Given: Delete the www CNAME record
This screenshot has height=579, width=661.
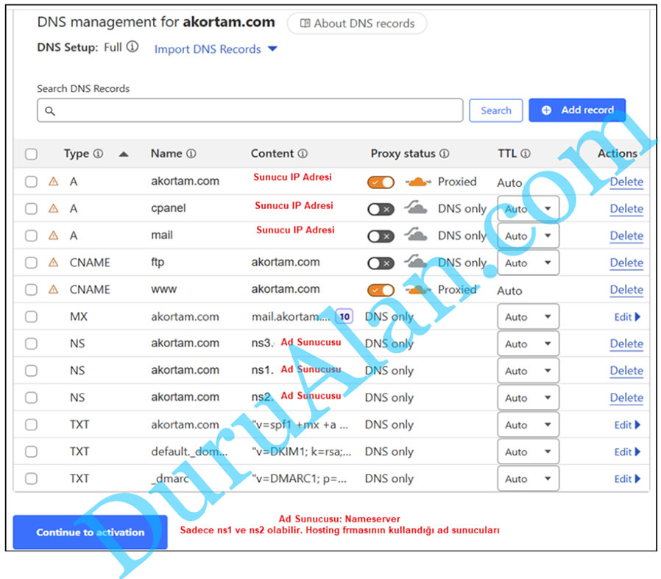Looking at the screenshot, I should pos(626,290).
